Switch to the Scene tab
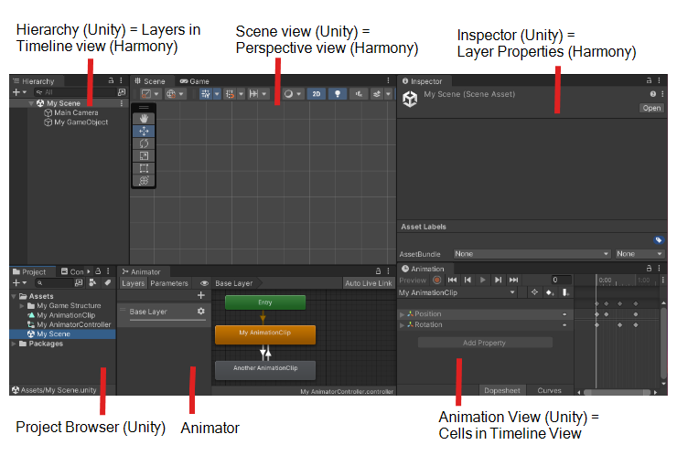This screenshot has height=466, width=677. pyautogui.click(x=150, y=81)
